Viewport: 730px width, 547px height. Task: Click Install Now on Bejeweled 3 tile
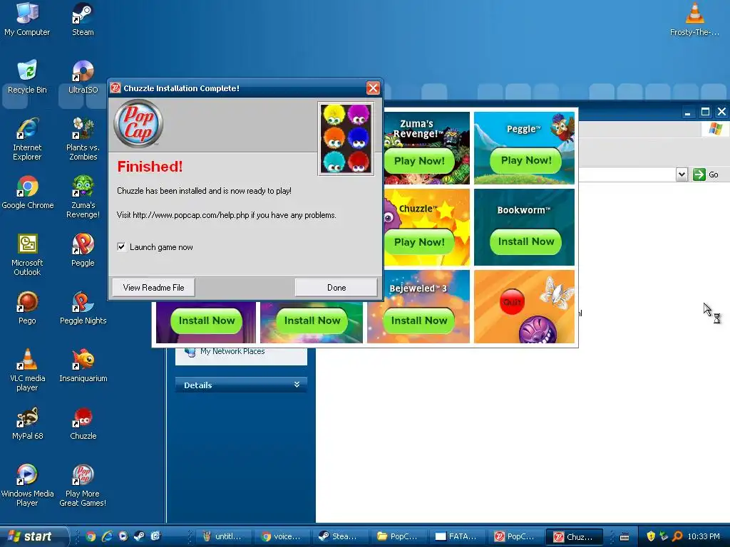pyautogui.click(x=419, y=321)
